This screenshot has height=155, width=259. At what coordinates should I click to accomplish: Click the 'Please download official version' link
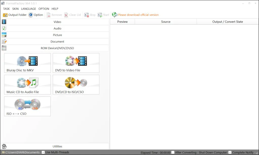[x=138, y=15]
